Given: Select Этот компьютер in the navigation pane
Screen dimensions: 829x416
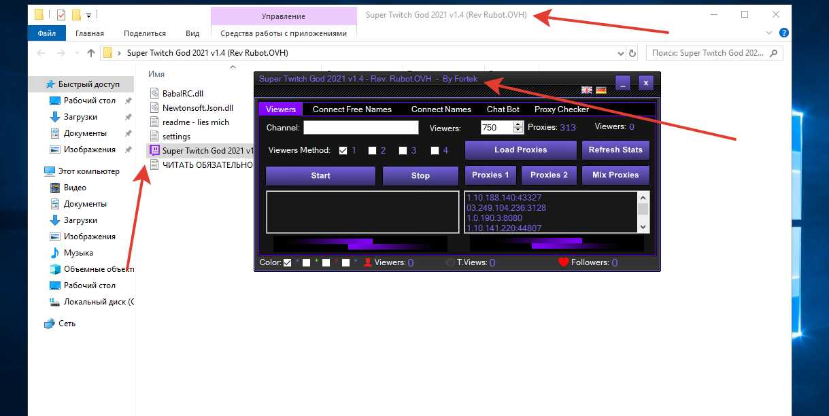Looking at the screenshot, I should 88,171.
